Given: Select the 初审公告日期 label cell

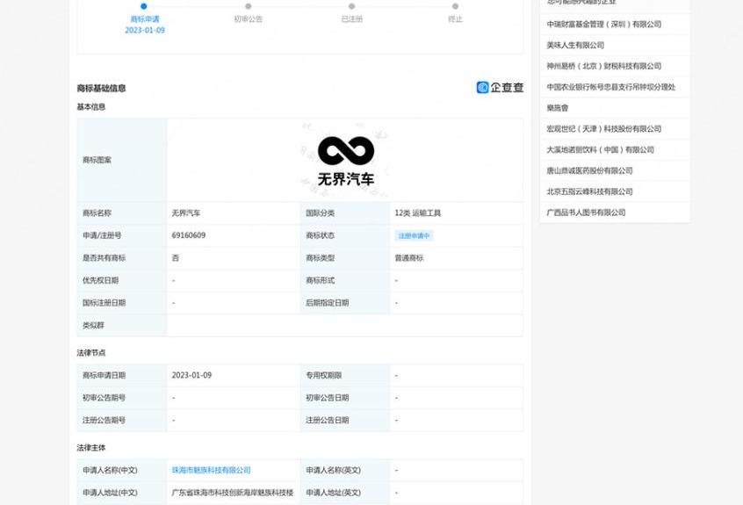Looking at the screenshot, I should (345, 398).
